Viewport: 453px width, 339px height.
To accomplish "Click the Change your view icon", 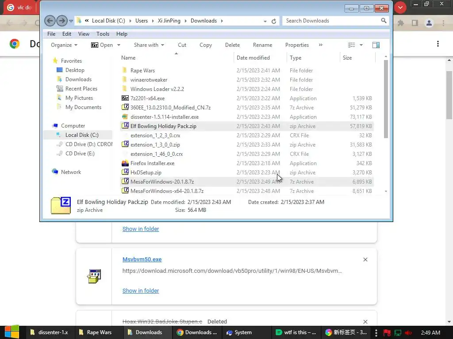I will click(x=351, y=45).
